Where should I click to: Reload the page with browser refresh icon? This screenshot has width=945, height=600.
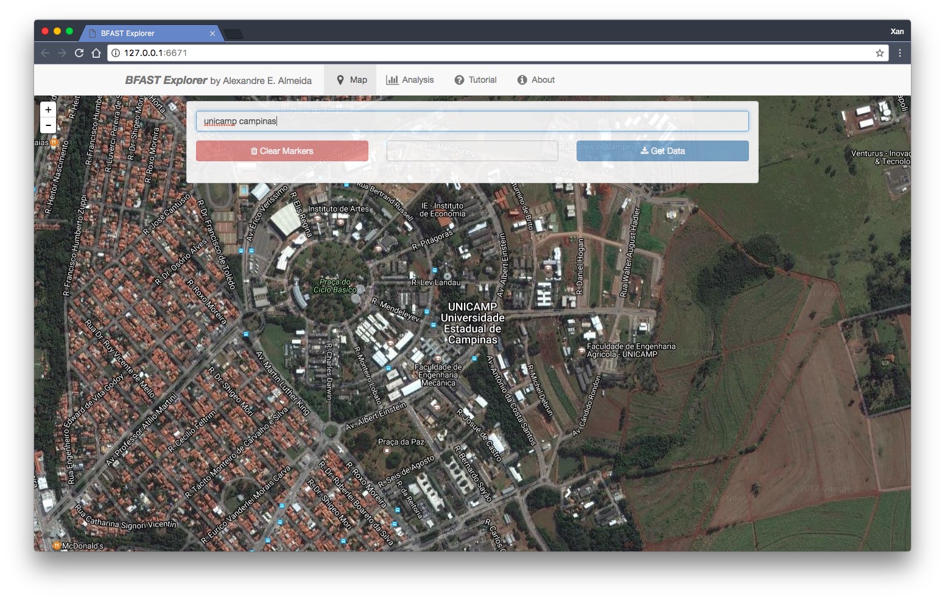[79, 53]
